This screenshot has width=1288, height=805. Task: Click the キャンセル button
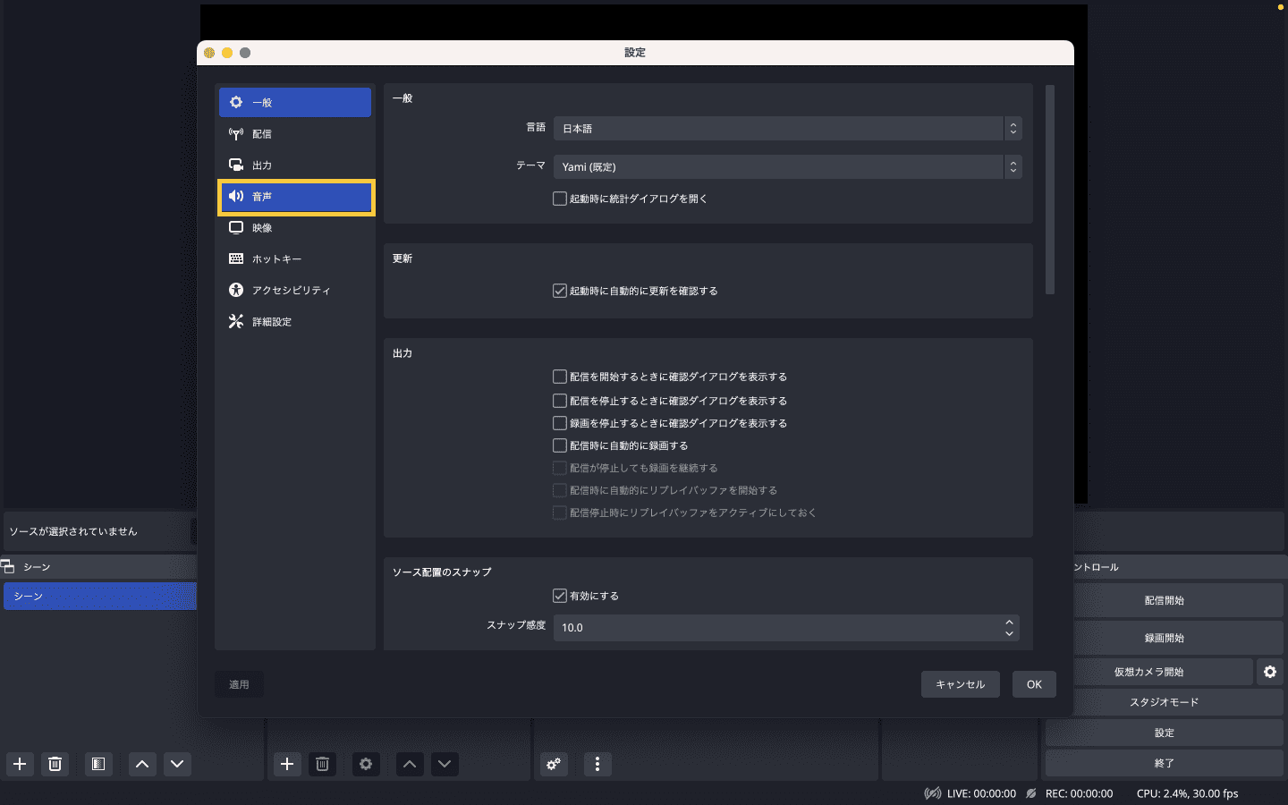point(961,684)
